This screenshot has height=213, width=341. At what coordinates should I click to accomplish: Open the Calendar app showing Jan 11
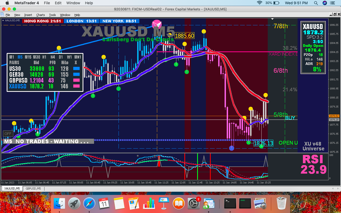104,204
